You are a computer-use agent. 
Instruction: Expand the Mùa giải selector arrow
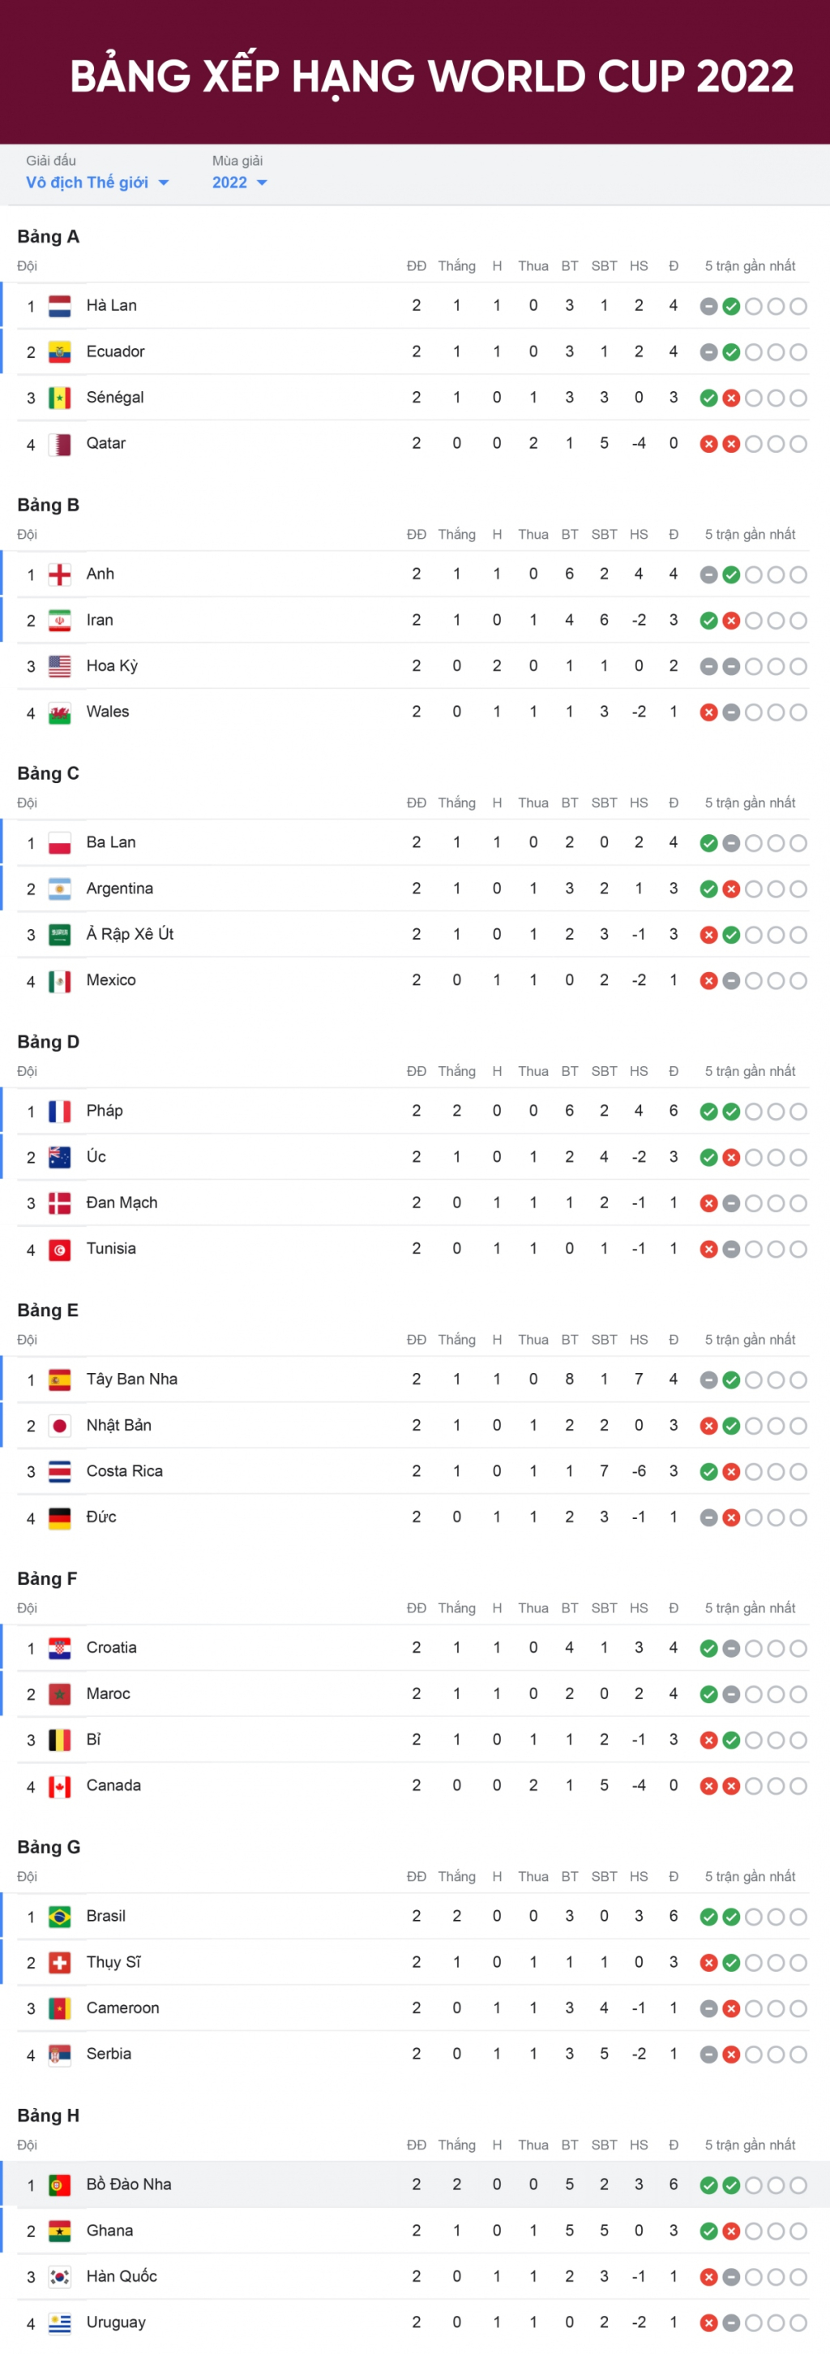point(262,183)
